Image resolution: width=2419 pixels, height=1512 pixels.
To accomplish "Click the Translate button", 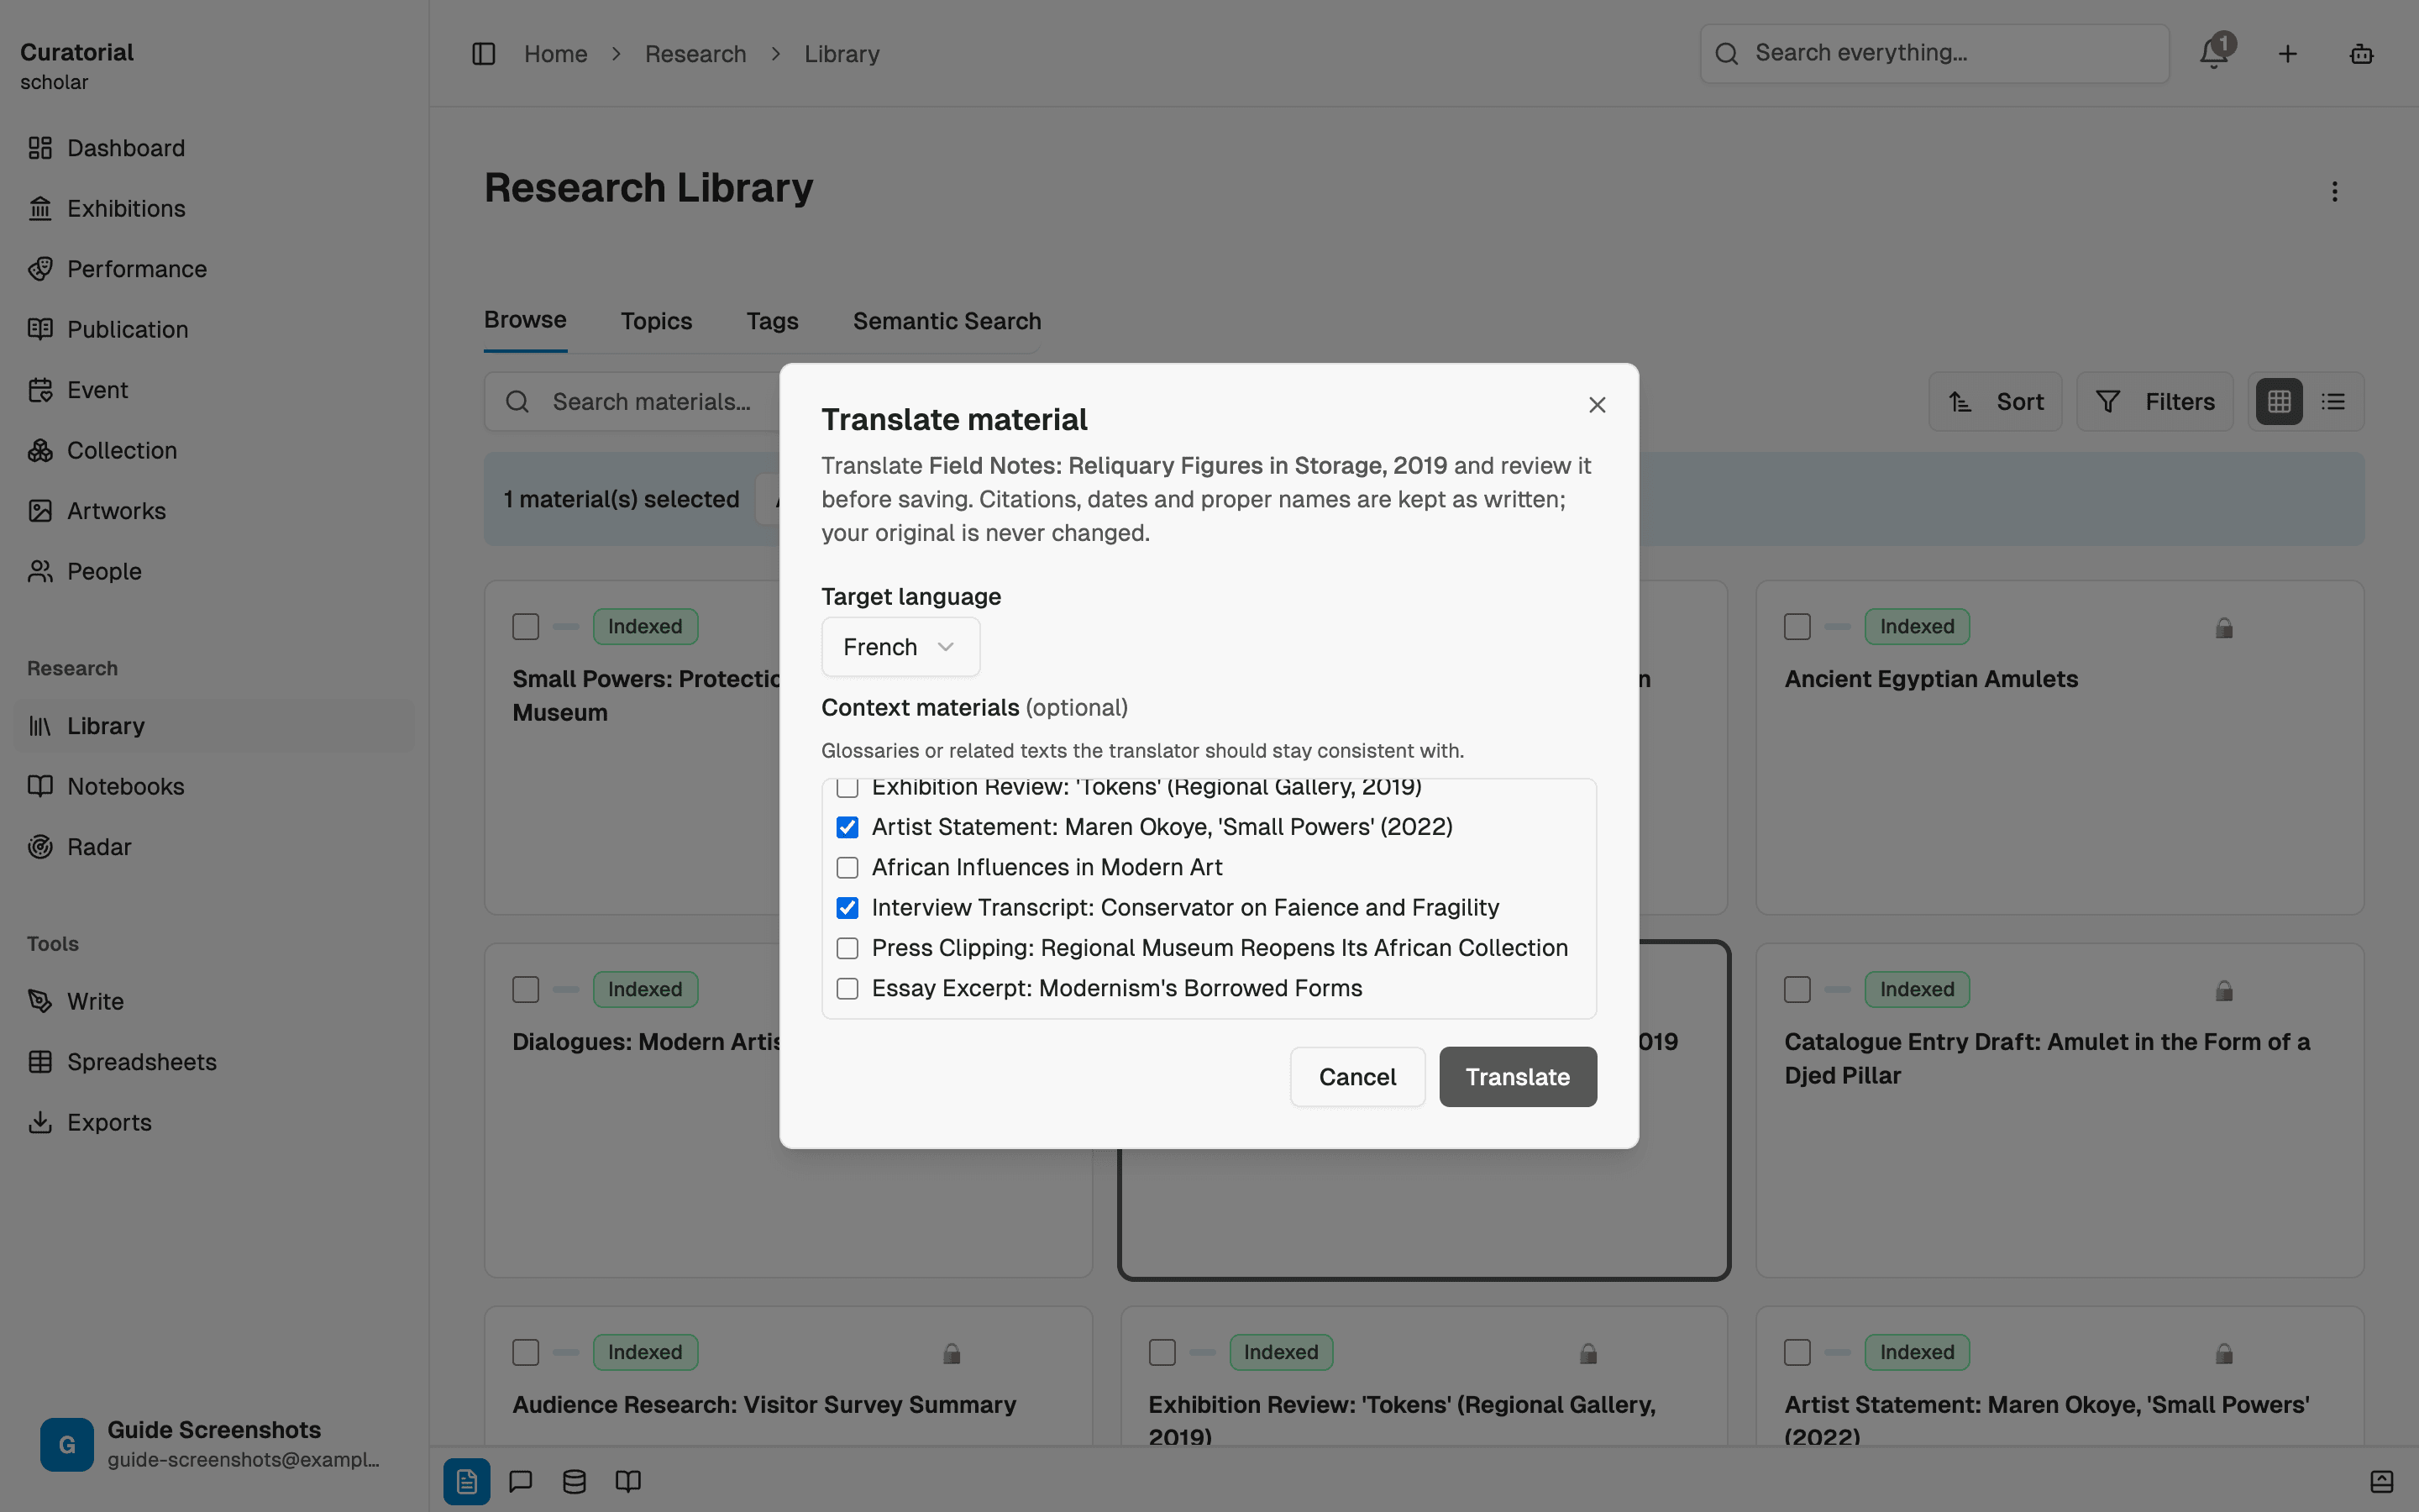I will click(1518, 1077).
